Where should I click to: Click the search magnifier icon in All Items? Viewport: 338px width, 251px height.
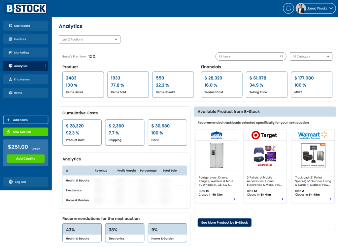point(282,57)
